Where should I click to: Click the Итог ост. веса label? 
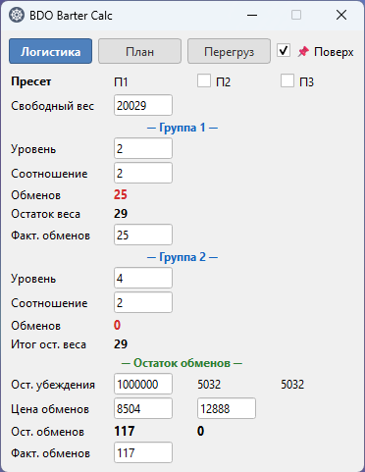[48, 344]
